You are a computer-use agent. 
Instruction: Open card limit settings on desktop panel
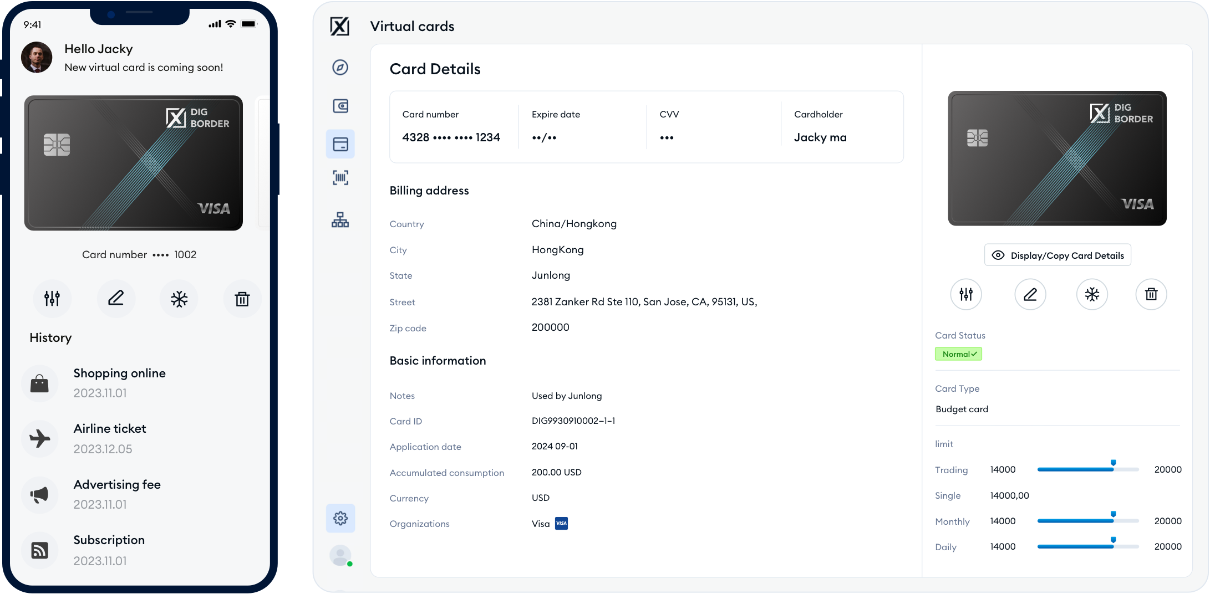965,294
